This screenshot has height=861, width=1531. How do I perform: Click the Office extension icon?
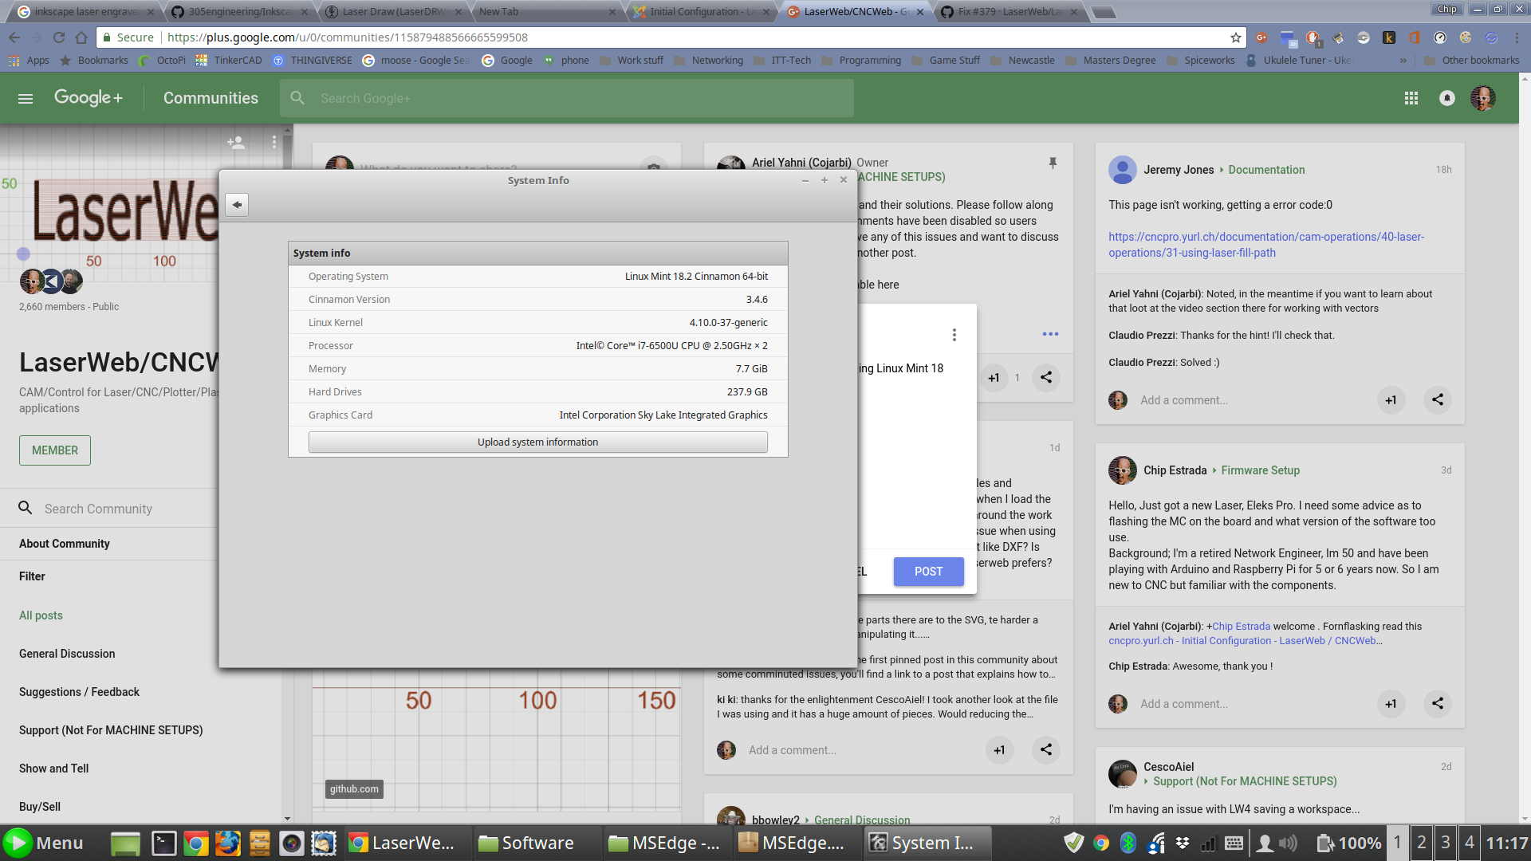(1414, 37)
